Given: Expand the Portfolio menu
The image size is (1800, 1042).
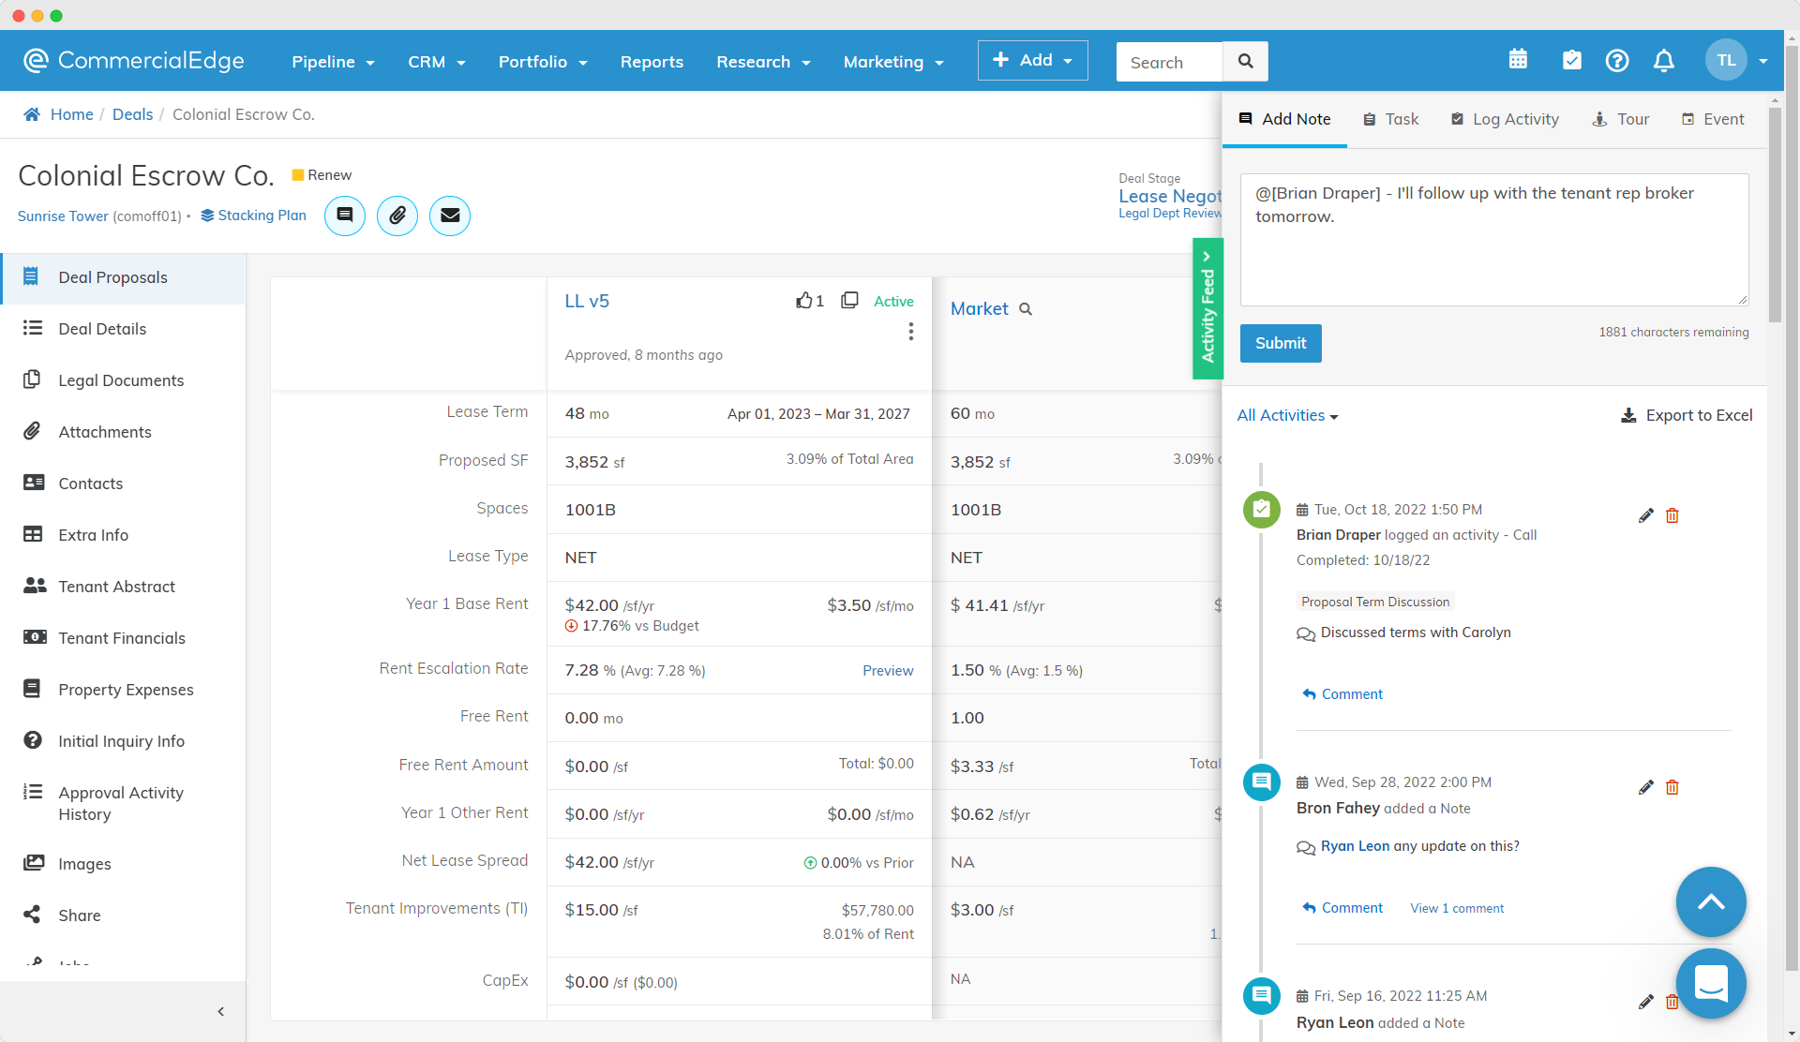Looking at the screenshot, I should pos(543,62).
